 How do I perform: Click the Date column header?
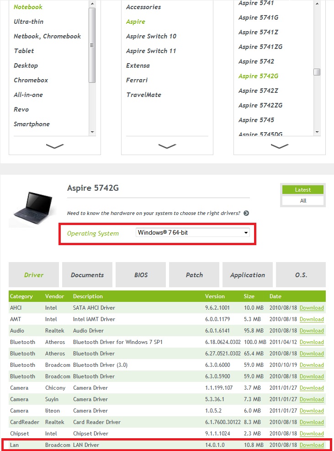click(276, 296)
